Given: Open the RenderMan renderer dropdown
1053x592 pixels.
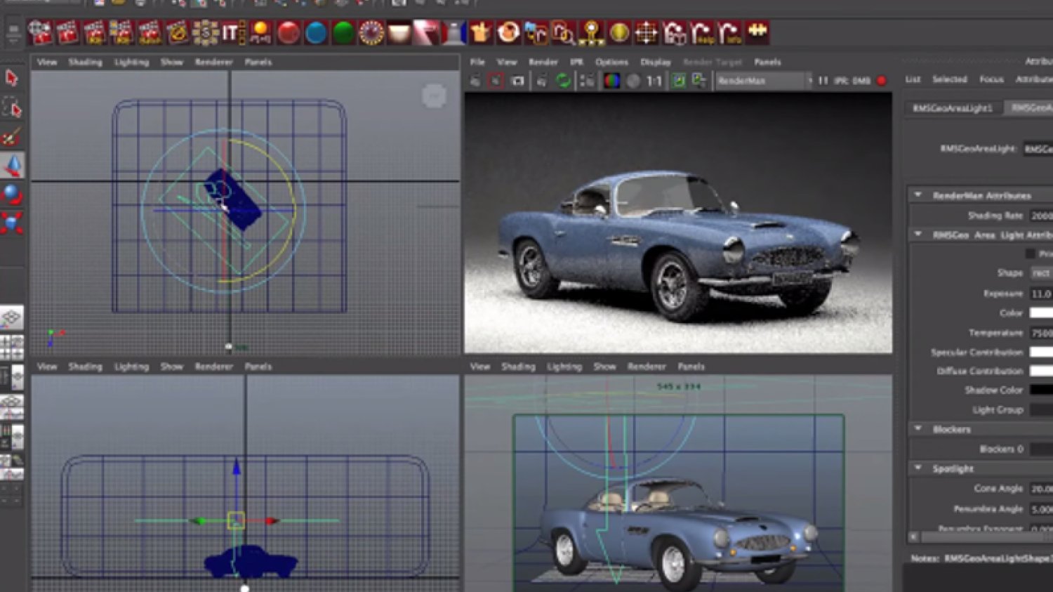Looking at the screenshot, I should [763, 81].
